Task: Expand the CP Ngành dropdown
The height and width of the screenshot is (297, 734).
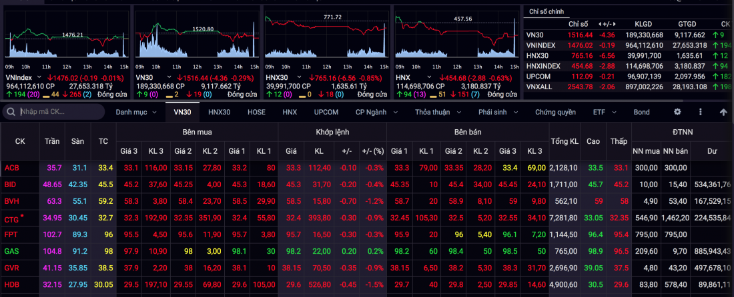Action: pos(378,112)
